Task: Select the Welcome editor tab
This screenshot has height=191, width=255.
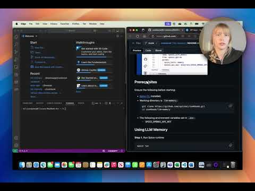Action: pos(29,36)
